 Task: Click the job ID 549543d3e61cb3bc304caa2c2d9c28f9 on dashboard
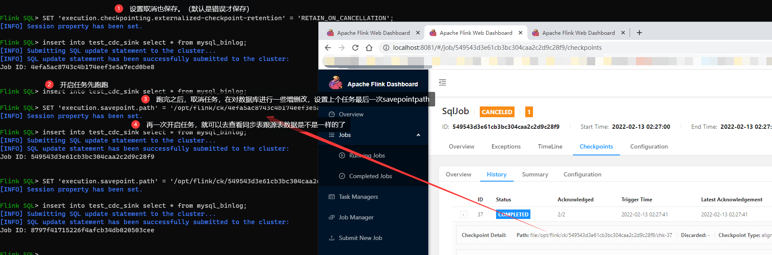click(506, 127)
